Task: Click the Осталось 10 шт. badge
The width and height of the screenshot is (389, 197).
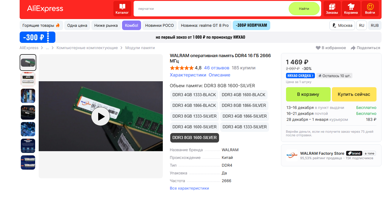Action: coord(334,76)
